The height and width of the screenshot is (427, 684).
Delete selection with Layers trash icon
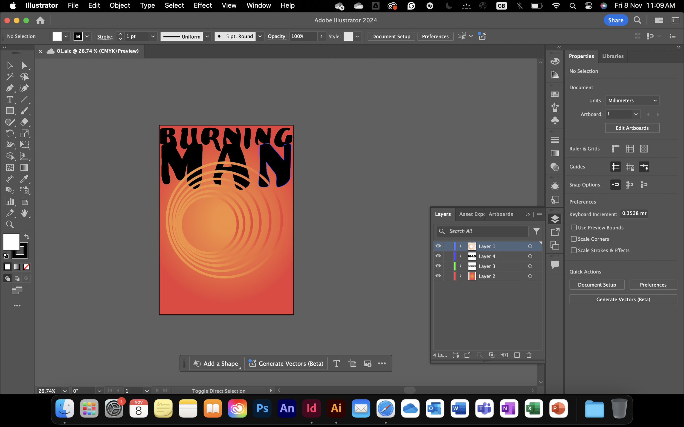(x=529, y=355)
